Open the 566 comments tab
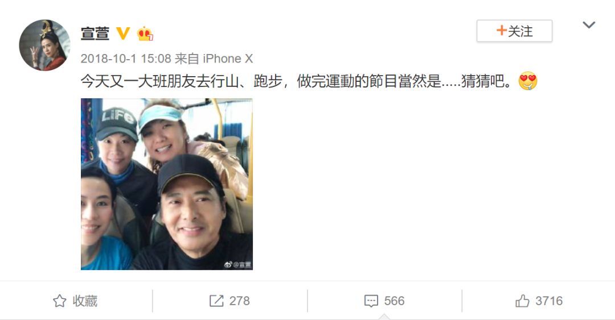Viewport: 615px width, 320px height. coord(384,301)
